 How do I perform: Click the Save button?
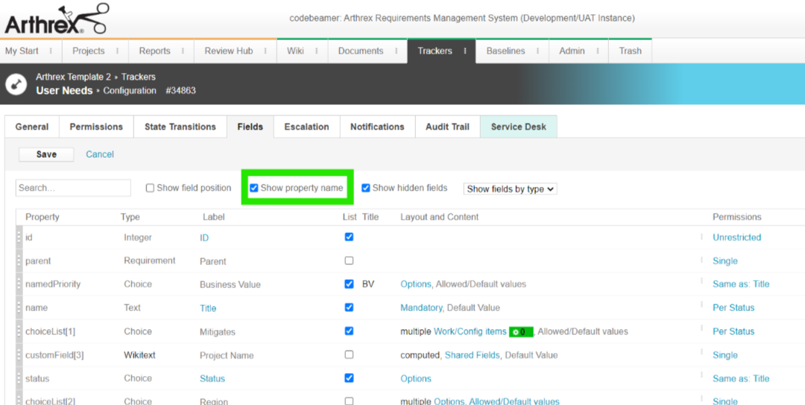click(46, 154)
